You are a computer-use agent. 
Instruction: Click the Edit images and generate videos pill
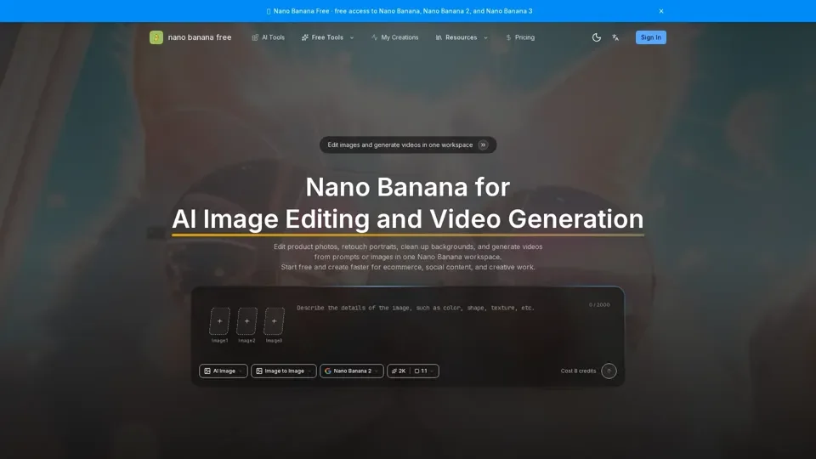pyautogui.click(x=407, y=144)
